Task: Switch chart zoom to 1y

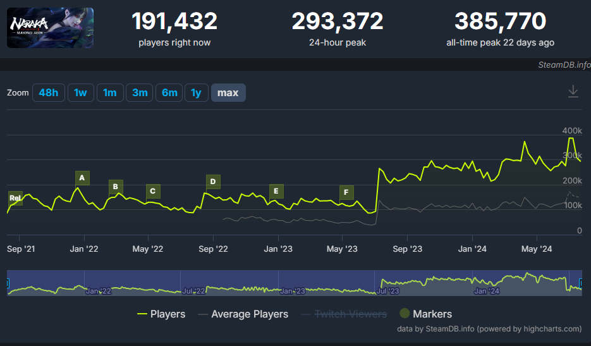Action: coord(197,93)
